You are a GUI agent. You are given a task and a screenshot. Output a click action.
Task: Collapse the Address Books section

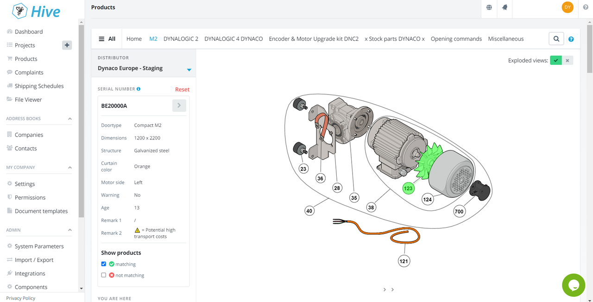click(x=70, y=119)
